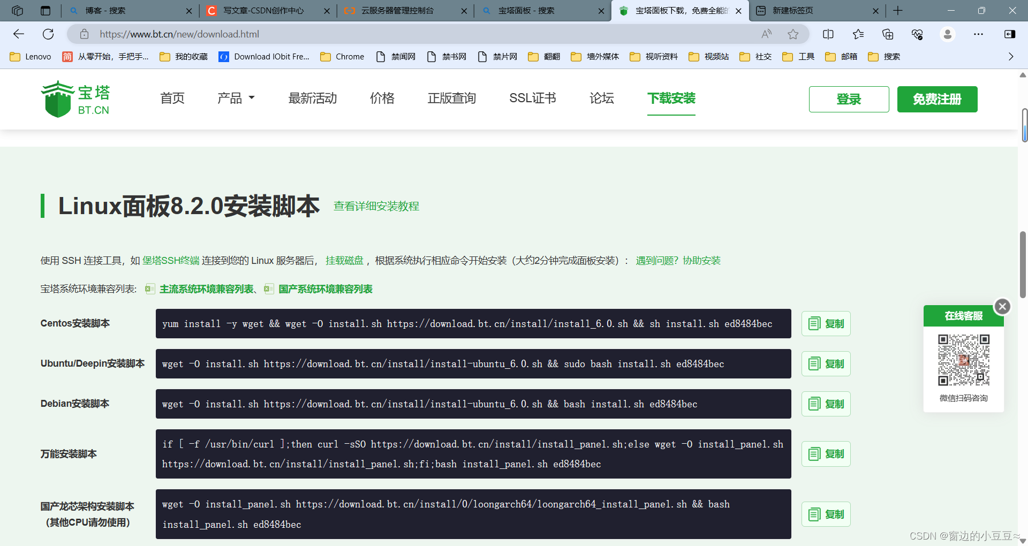Screen dimensions: 1028x546
Task: Open Chrome bookmarks folder
Action: (x=342, y=57)
